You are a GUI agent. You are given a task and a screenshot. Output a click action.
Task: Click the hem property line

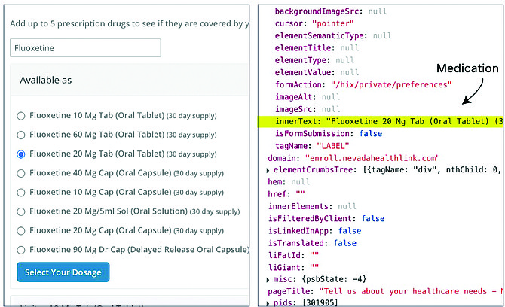[289, 182]
